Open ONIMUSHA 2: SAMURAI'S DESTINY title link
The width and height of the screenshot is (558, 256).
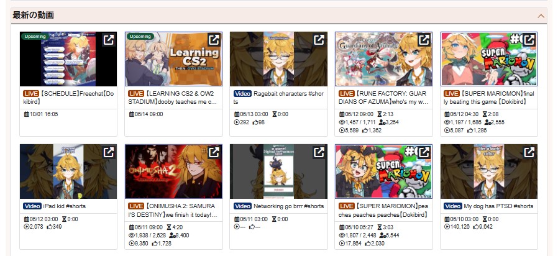173,211
